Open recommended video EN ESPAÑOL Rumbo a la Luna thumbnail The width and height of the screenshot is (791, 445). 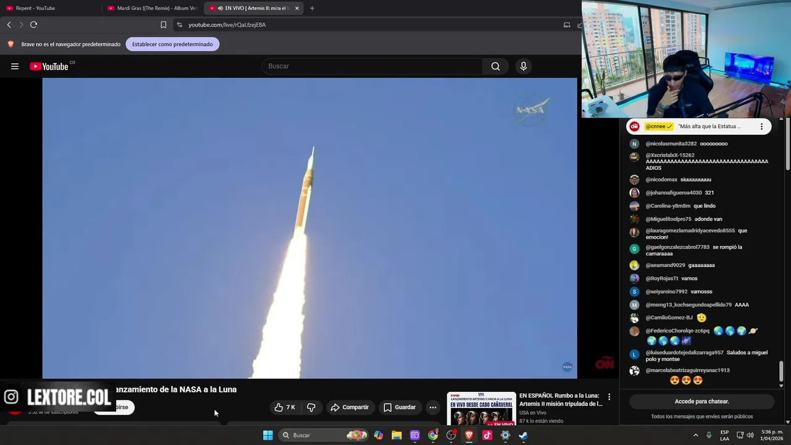pyautogui.click(x=481, y=409)
